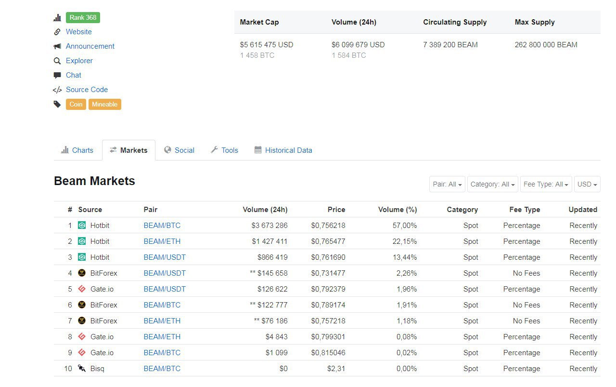Viewport: 616px width, 387px height.
Task: Click the 262 800 000 BEAM max supply
Action: [546, 45]
